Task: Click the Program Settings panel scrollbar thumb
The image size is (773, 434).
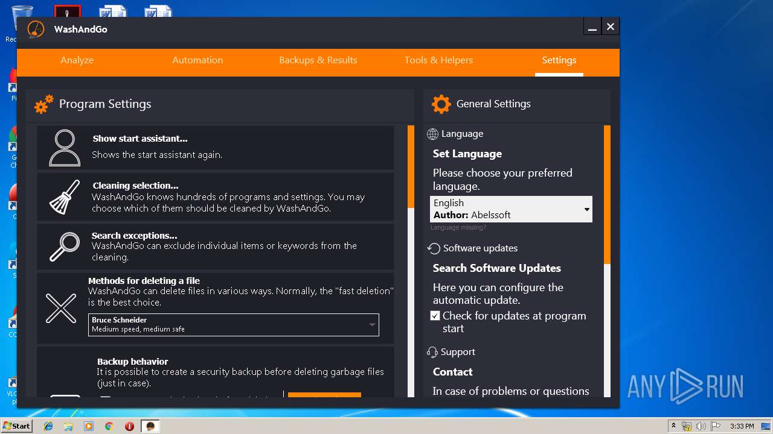Action: pos(411,167)
